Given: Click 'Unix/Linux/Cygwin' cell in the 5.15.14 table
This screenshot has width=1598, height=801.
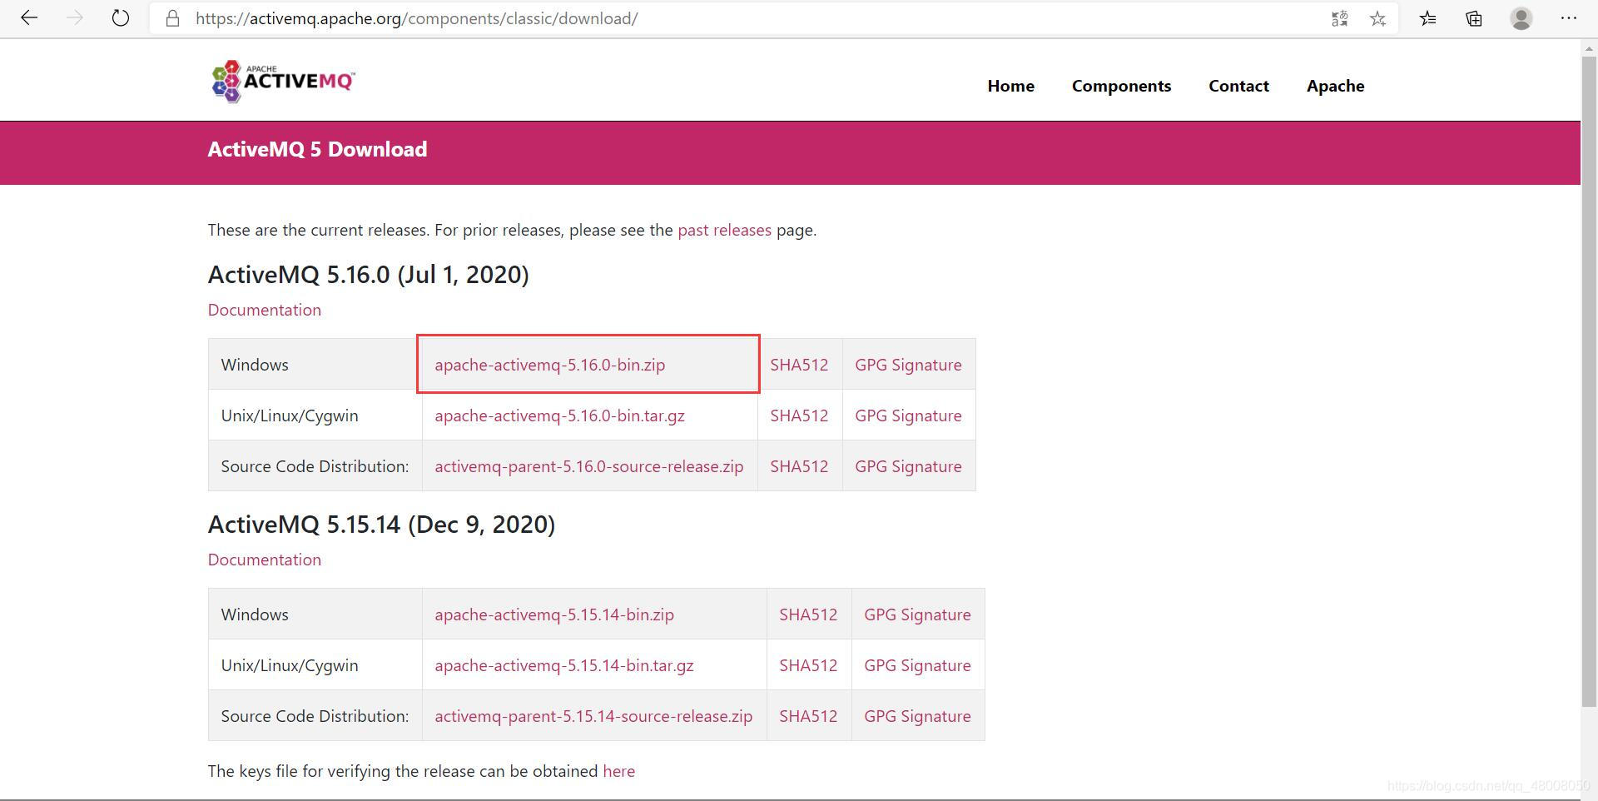Looking at the screenshot, I should coord(315,665).
